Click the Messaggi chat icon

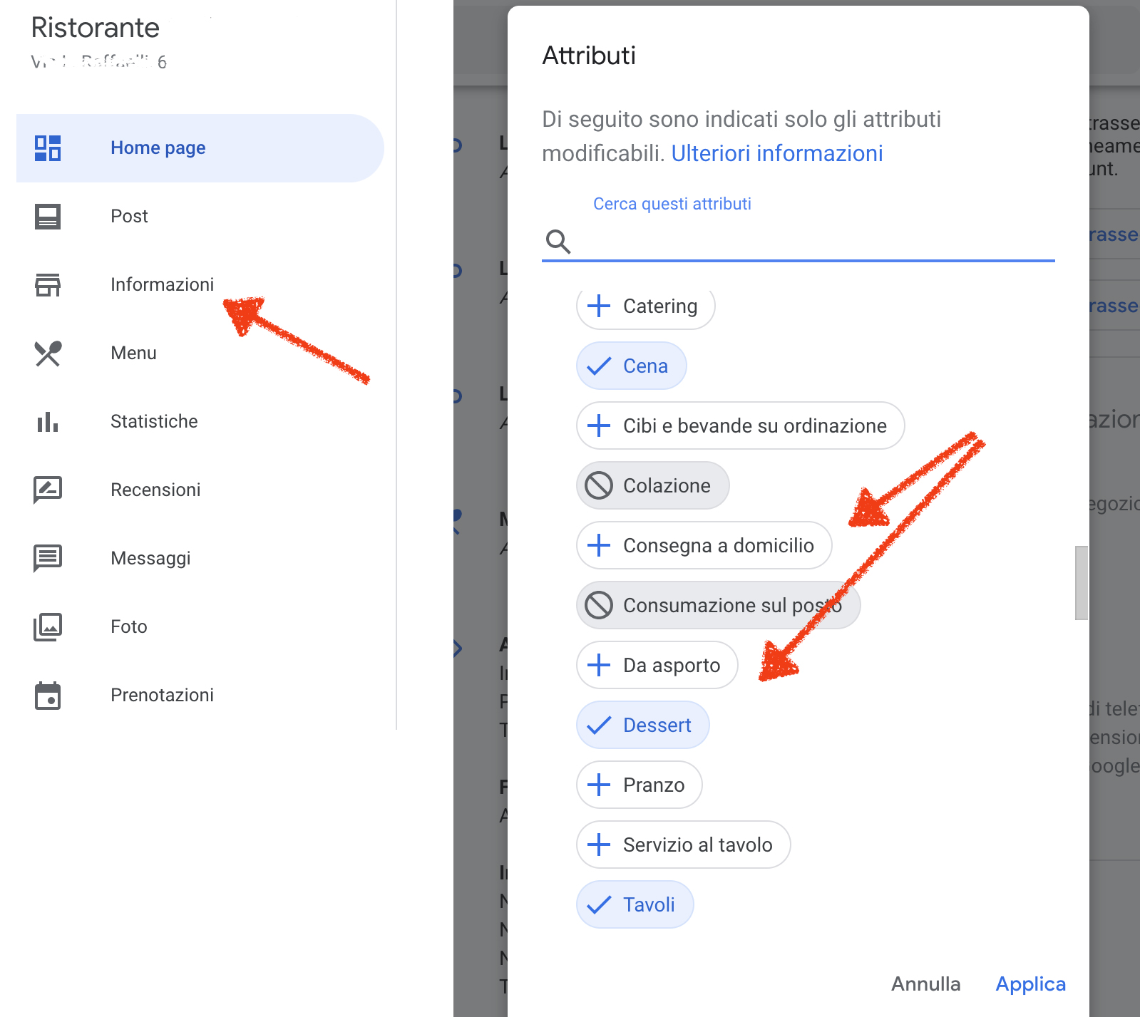48,559
